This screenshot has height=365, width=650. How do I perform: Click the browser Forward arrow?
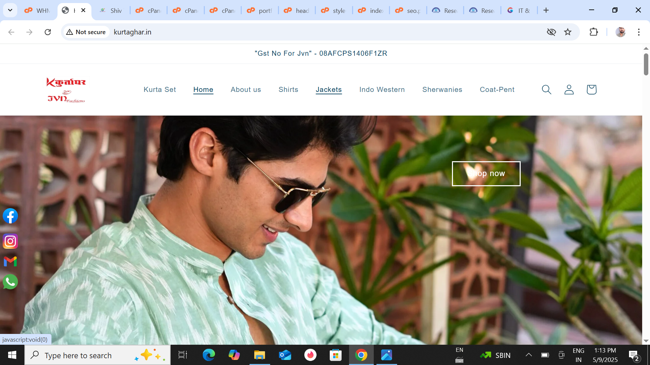29,32
